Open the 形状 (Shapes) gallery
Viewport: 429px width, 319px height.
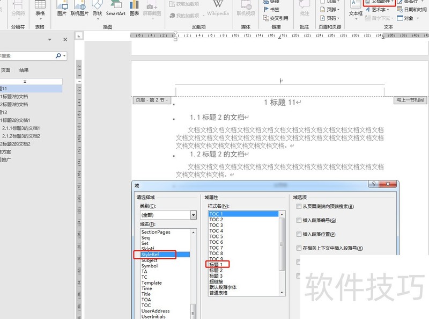[x=97, y=8]
